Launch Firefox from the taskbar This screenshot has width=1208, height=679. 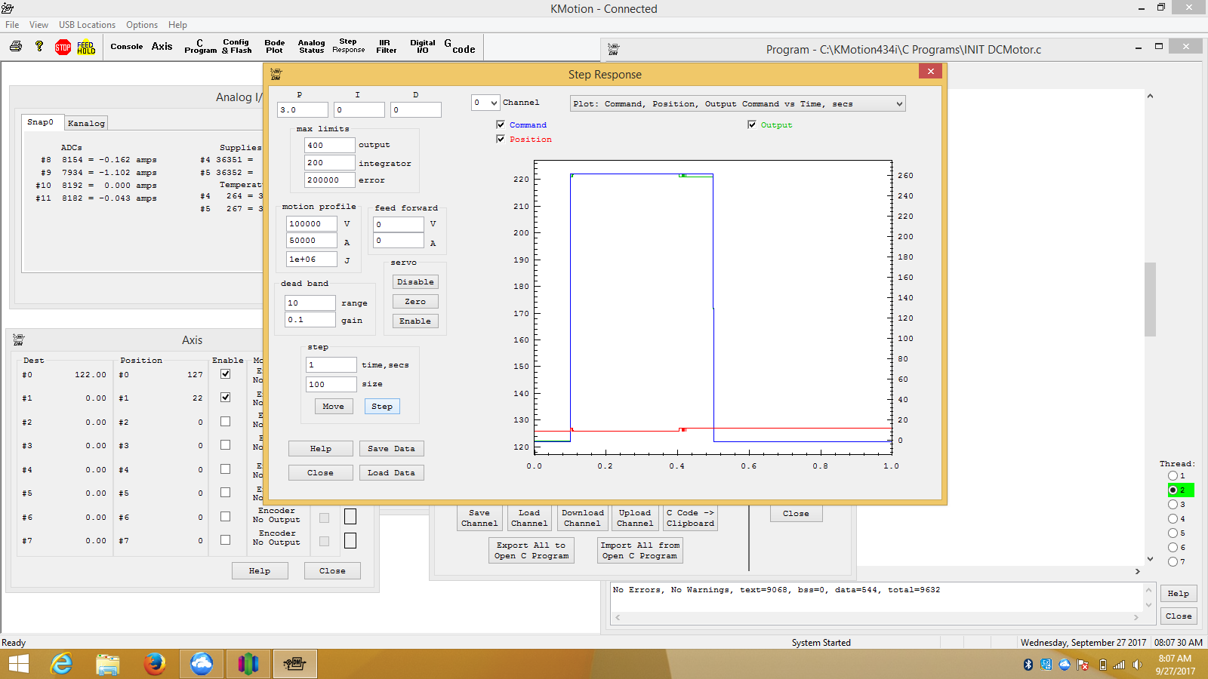click(x=155, y=664)
